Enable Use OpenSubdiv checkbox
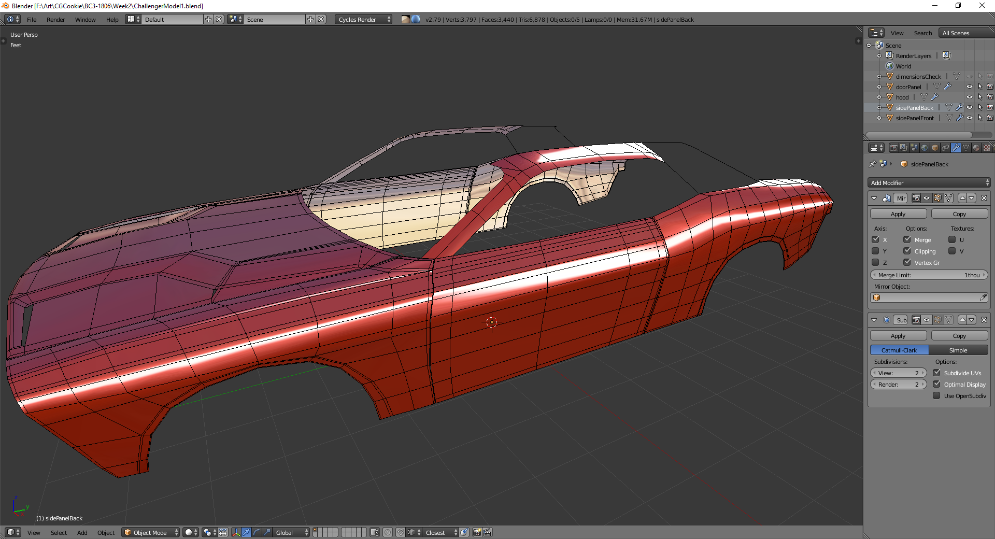The height and width of the screenshot is (539, 995). tap(936, 395)
